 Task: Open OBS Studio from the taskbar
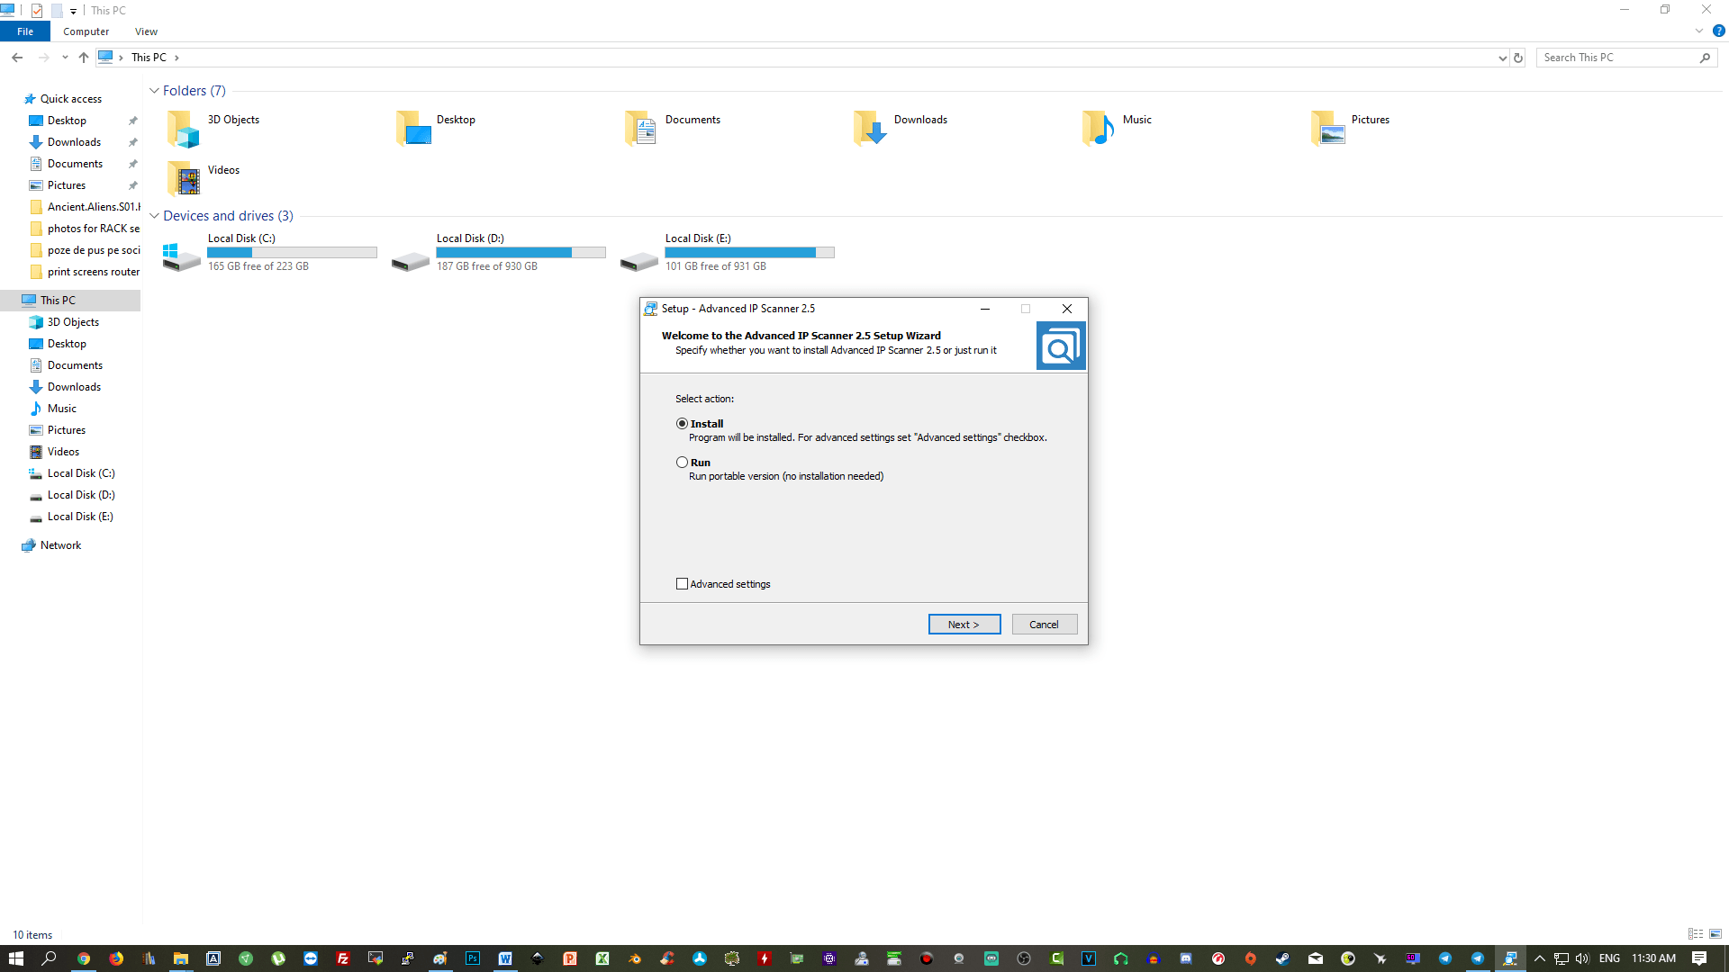pos(1024,958)
